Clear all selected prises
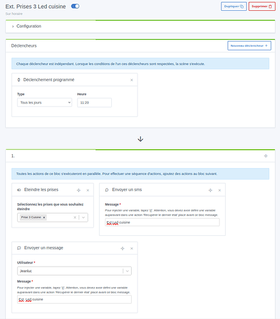Screen dimensions: 280x319 point(75,217)
